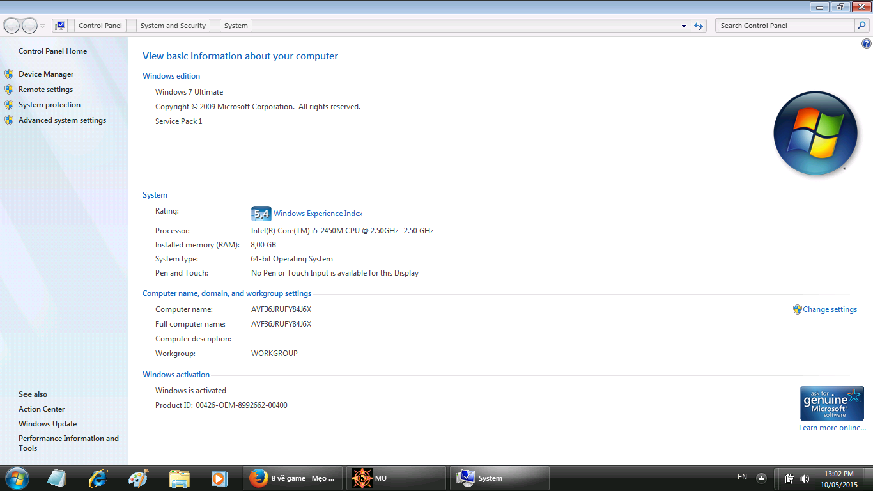The height and width of the screenshot is (491, 873).
Task: Open Control Panel Home
Action: click(x=52, y=51)
